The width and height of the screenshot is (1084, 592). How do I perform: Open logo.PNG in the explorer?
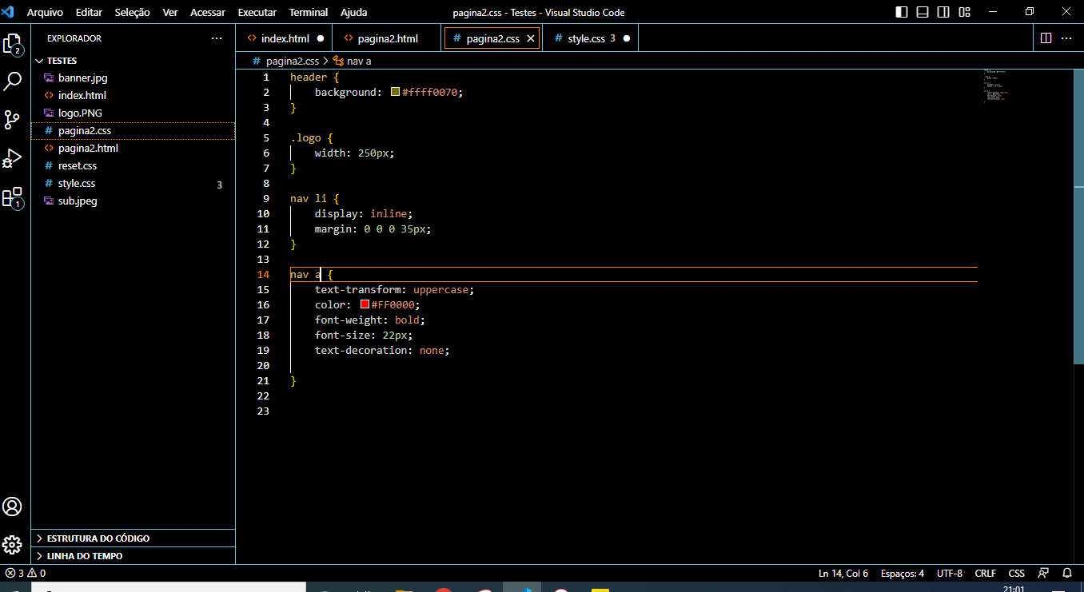coord(133,113)
